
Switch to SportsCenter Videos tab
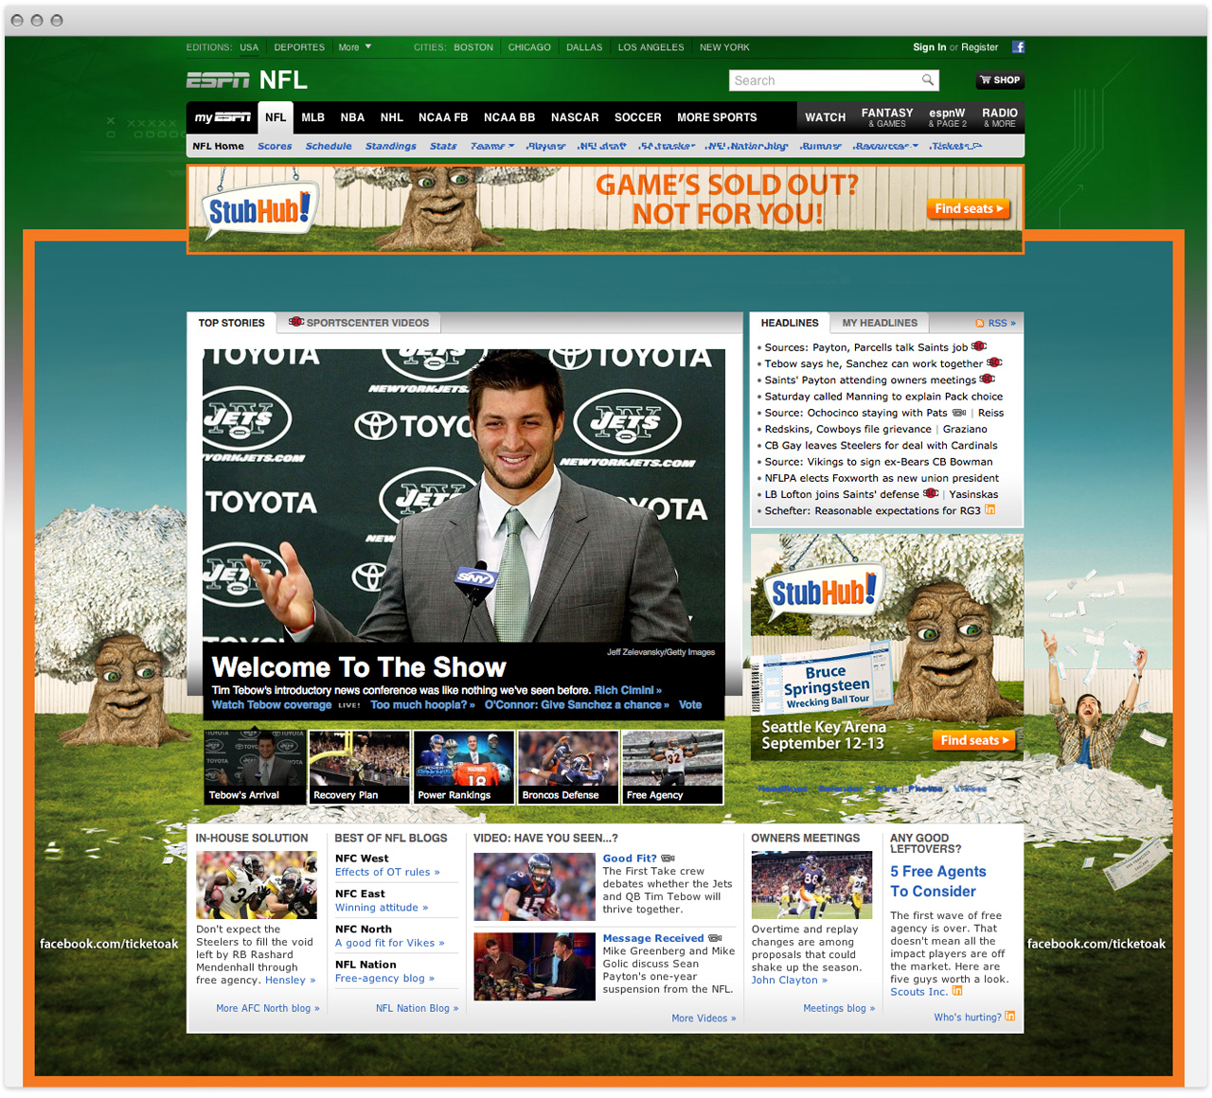[359, 323]
